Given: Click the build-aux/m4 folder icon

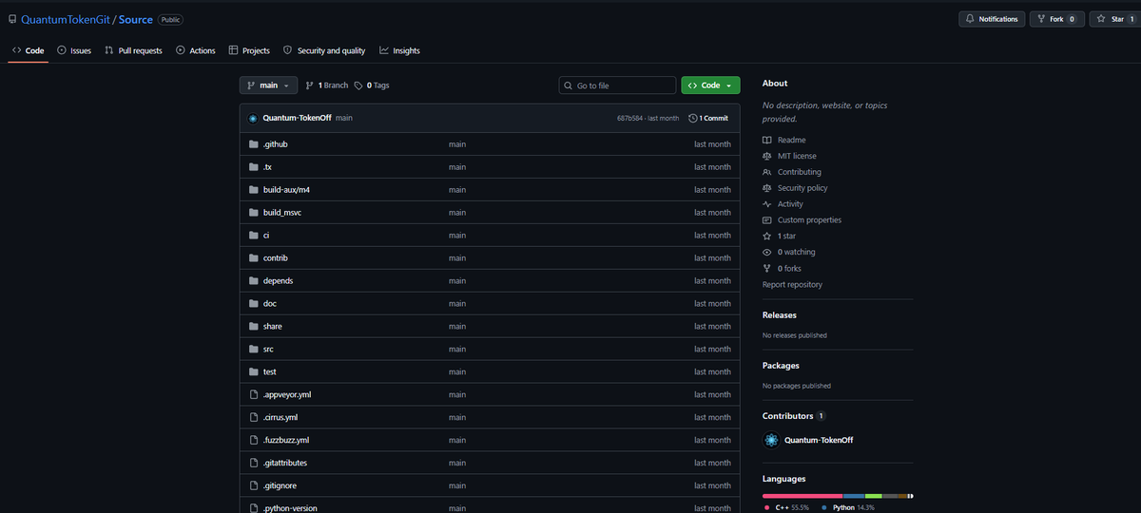Looking at the screenshot, I should (254, 190).
